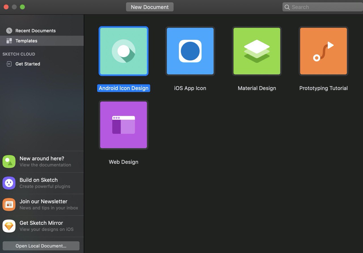Screen dimensions: 363x253
Task: Open Recent Documents in the sidebar
Action: (42, 31)
